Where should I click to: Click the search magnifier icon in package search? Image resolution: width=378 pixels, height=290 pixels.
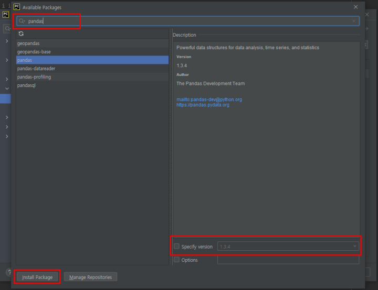click(22, 21)
